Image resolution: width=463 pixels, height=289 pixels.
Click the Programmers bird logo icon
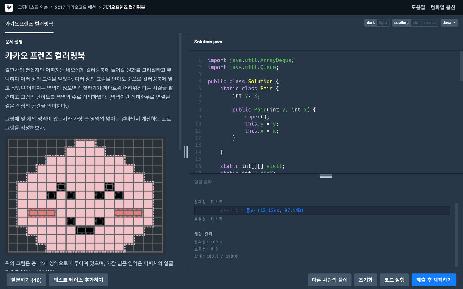pos(9,7)
